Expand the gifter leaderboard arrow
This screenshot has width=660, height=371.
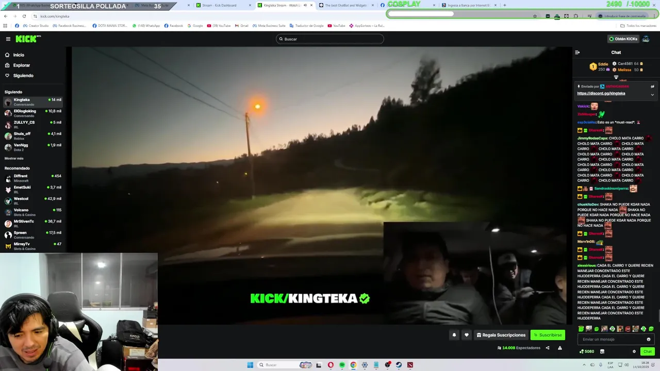(x=616, y=77)
